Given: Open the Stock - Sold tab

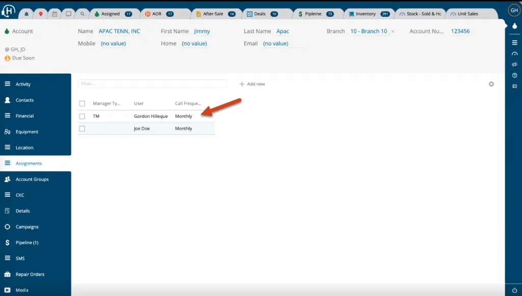Looking at the screenshot, I should point(420,14).
